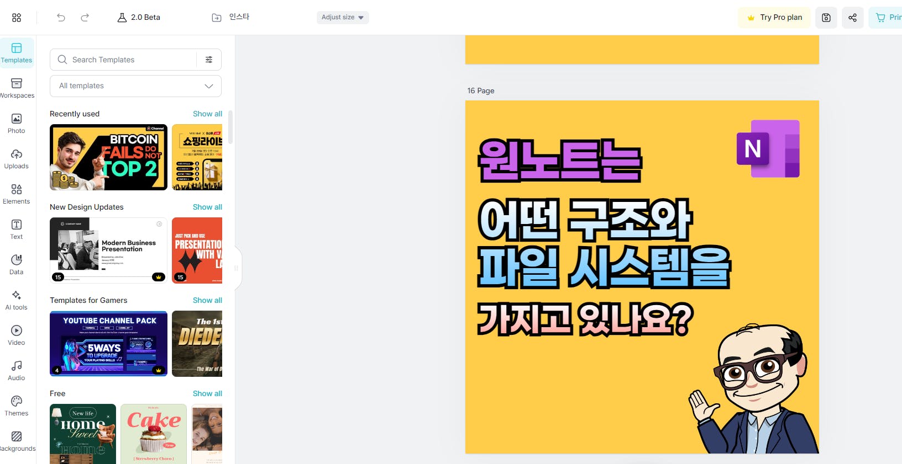
Task: Switch to the Templates tab
Action: coord(17,53)
